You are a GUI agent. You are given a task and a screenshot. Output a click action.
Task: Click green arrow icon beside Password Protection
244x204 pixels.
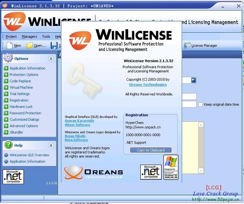tap(6, 113)
